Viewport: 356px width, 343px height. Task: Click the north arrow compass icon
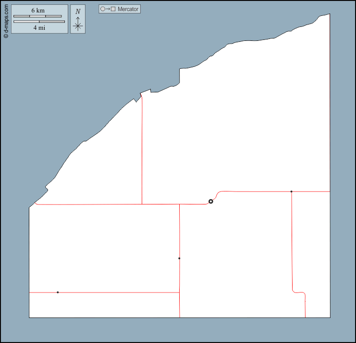(x=78, y=24)
